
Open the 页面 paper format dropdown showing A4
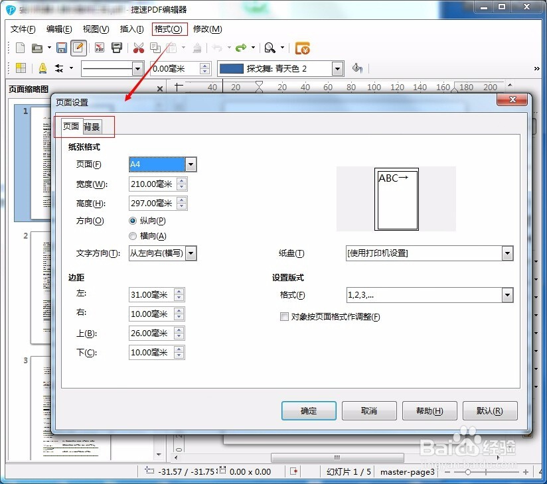point(191,164)
